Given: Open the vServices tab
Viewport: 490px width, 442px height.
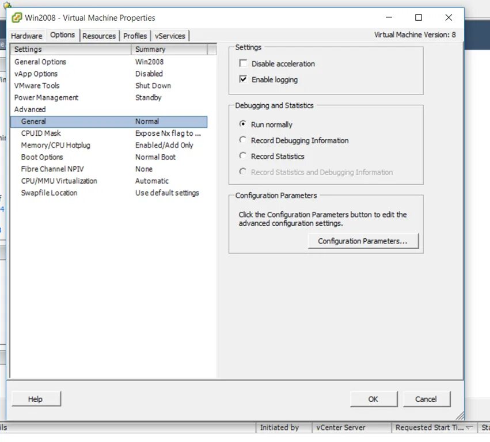Looking at the screenshot, I should (x=170, y=36).
